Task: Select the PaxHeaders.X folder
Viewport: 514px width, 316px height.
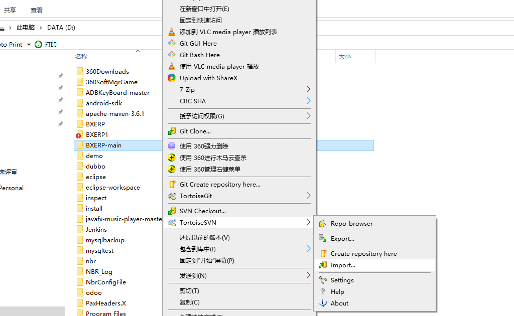Action: (x=106, y=303)
